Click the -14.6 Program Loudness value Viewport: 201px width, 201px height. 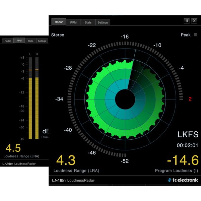pos(183,160)
